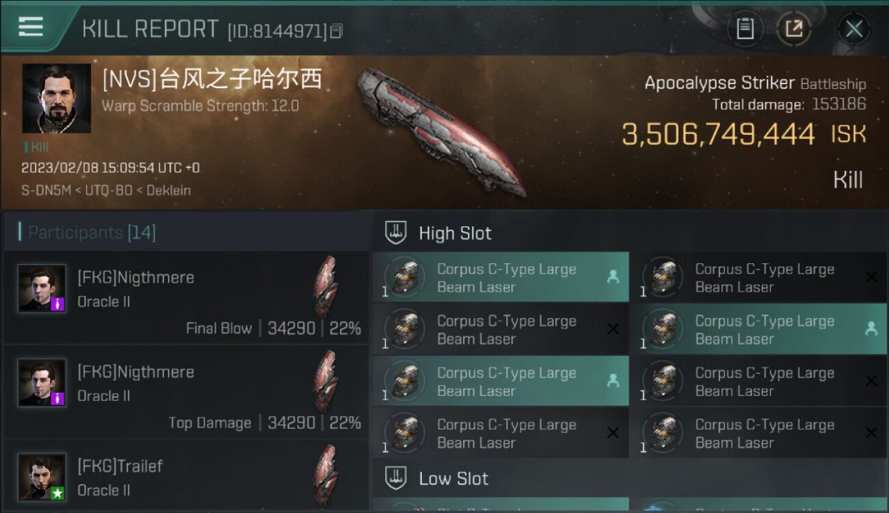Select the [FKG]Trailef participant entry
Image resolution: width=889 pixels, height=513 pixels.
point(186,477)
